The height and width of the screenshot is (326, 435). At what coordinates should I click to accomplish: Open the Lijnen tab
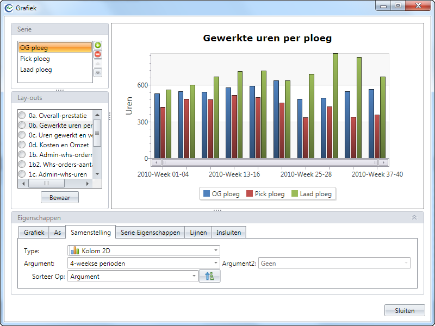point(198,233)
